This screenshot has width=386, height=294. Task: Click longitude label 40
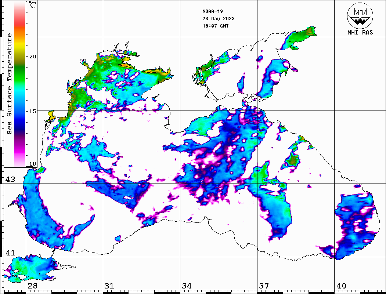click(341, 286)
